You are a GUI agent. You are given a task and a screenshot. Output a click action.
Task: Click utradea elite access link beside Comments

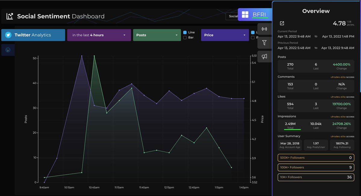tap(343, 77)
